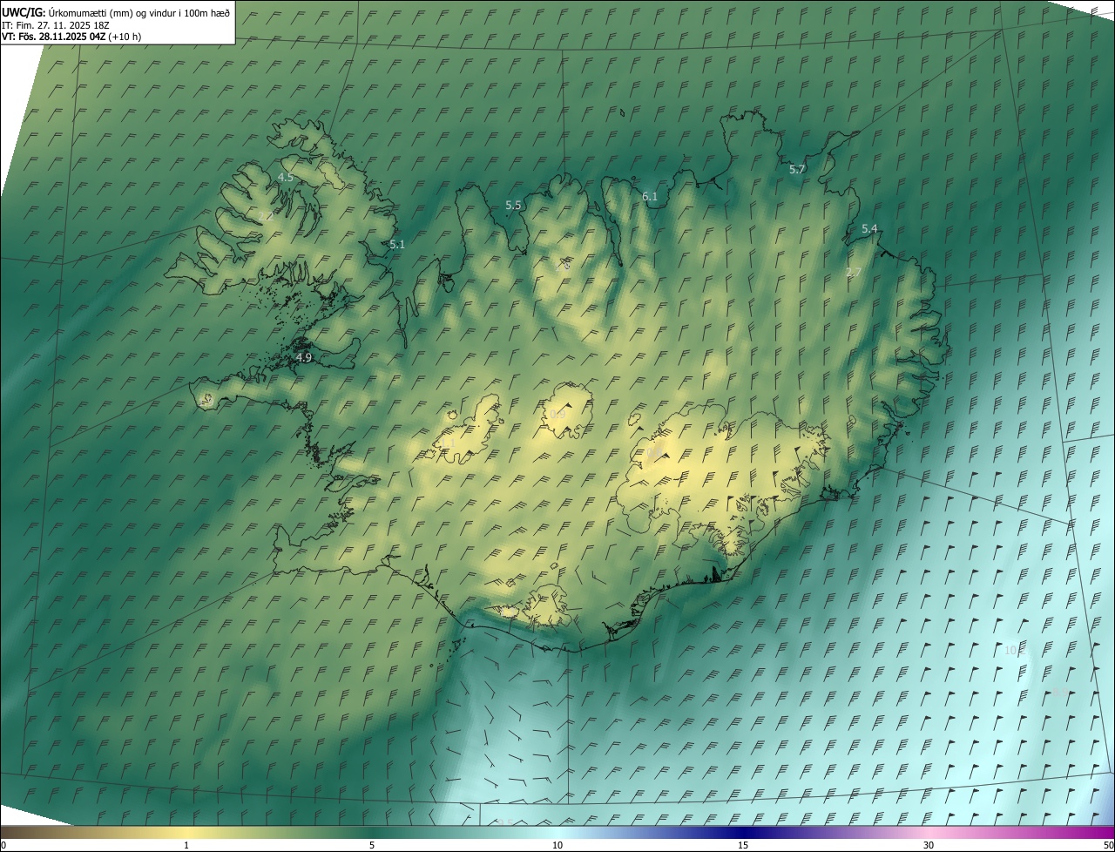The image size is (1115, 852).
Task: Click the 0 tick label on the color scale
Action: [3, 845]
